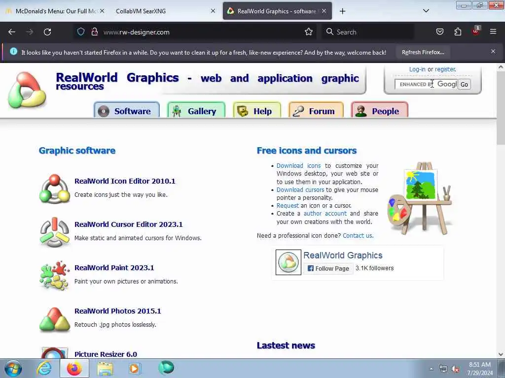Click the padlock site security icon
505x378 pixels.
pyautogui.click(x=94, y=32)
